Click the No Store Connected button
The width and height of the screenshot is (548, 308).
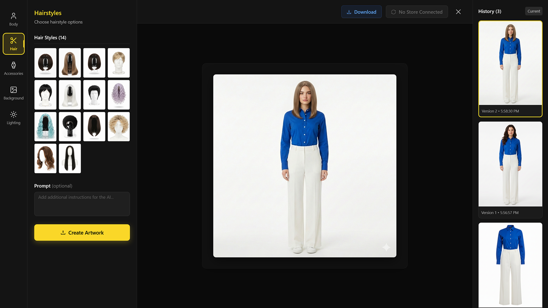click(x=417, y=12)
